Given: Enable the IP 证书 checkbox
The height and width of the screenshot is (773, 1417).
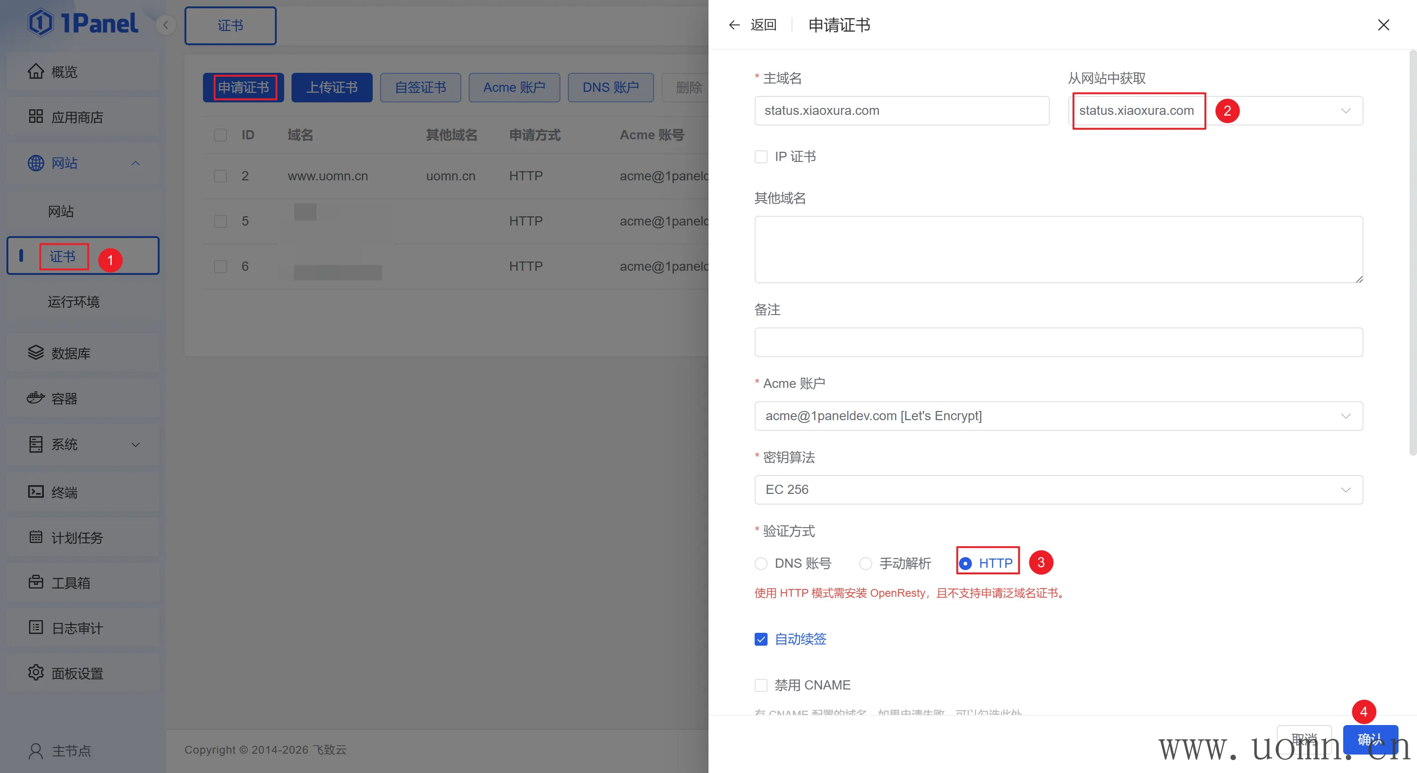Looking at the screenshot, I should click(x=761, y=157).
